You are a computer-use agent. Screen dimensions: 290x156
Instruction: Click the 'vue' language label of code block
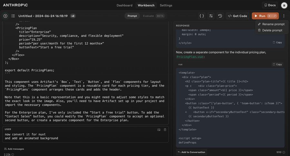coord(180,64)
